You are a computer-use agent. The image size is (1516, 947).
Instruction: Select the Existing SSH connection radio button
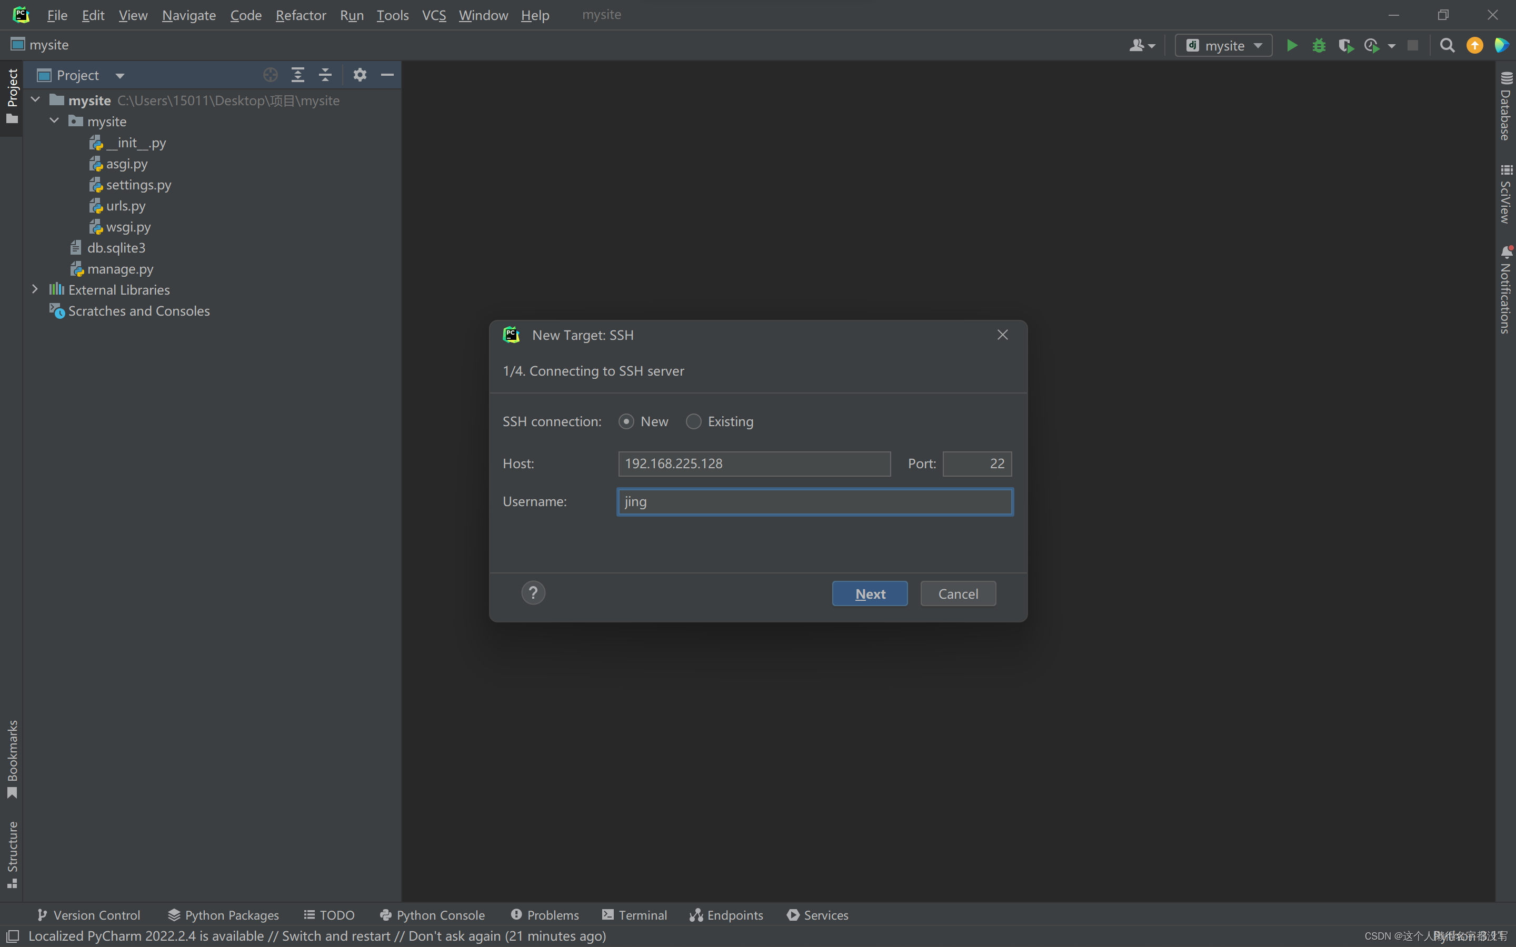[x=693, y=421]
